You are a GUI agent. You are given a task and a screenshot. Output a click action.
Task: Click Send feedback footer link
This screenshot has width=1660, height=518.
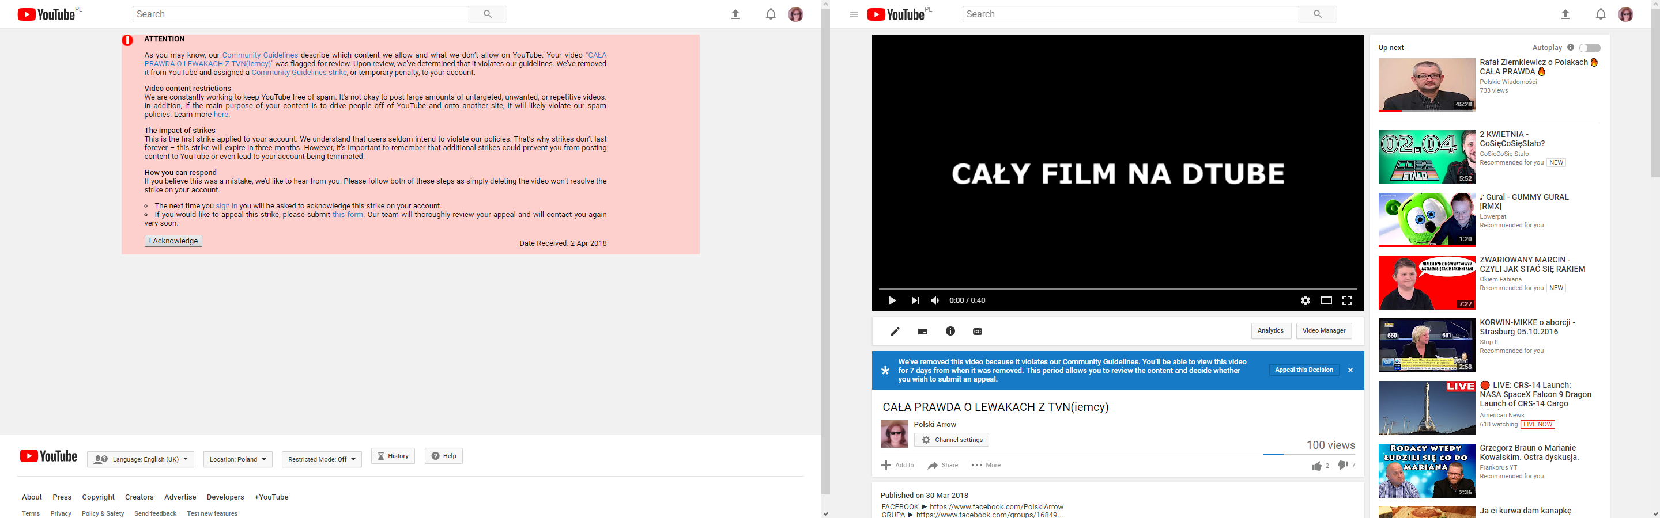click(155, 513)
